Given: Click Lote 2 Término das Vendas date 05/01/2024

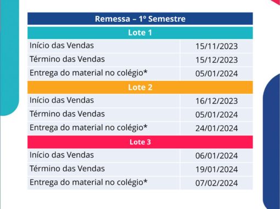Looking at the screenshot, I should [x=216, y=115].
